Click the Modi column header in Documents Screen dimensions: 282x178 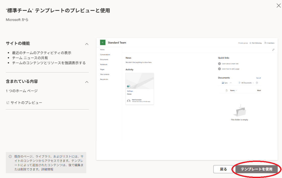tap(259, 91)
